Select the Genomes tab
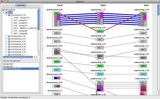Screen dimensions: 160x99 click(21, 5)
